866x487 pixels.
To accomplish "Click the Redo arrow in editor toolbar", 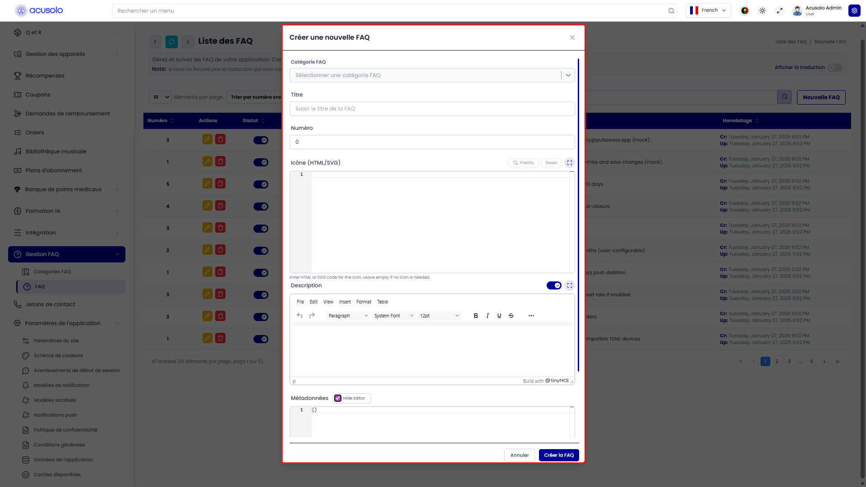I will pos(312,316).
